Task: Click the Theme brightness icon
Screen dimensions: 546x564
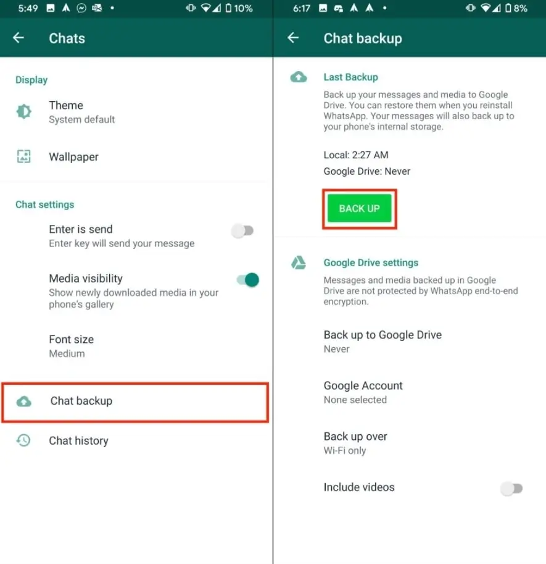Action: [24, 112]
